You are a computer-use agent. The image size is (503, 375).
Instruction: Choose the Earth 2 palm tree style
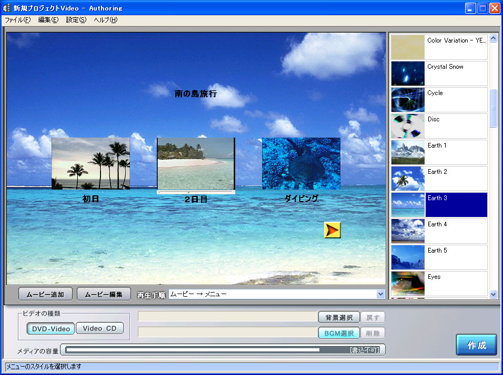tap(408, 179)
